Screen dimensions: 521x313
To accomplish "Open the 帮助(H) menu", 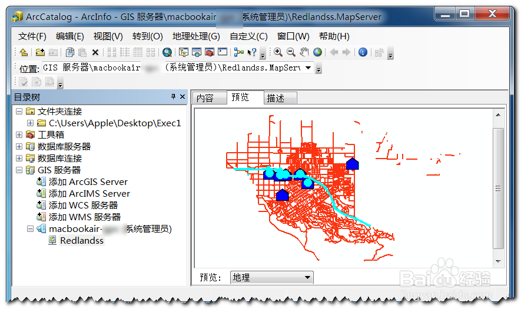I will coord(334,36).
